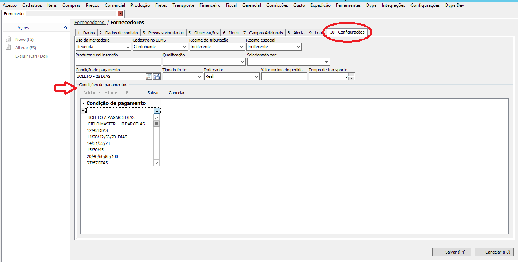Viewport: 518px width, 262px height.
Task: Switch to the 7 - Campos Adicionais tab
Action: tap(263, 33)
